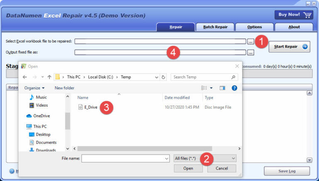Image resolution: width=319 pixels, height=181 pixels.
Task: Refresh the Temp folder location
Action: coord(164,77)
